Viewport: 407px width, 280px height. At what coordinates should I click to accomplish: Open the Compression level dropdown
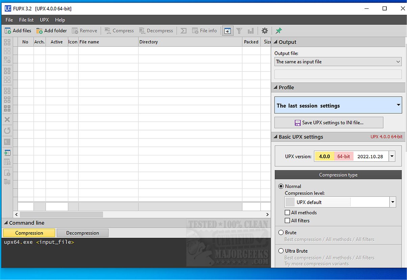[x=340, y=202]
